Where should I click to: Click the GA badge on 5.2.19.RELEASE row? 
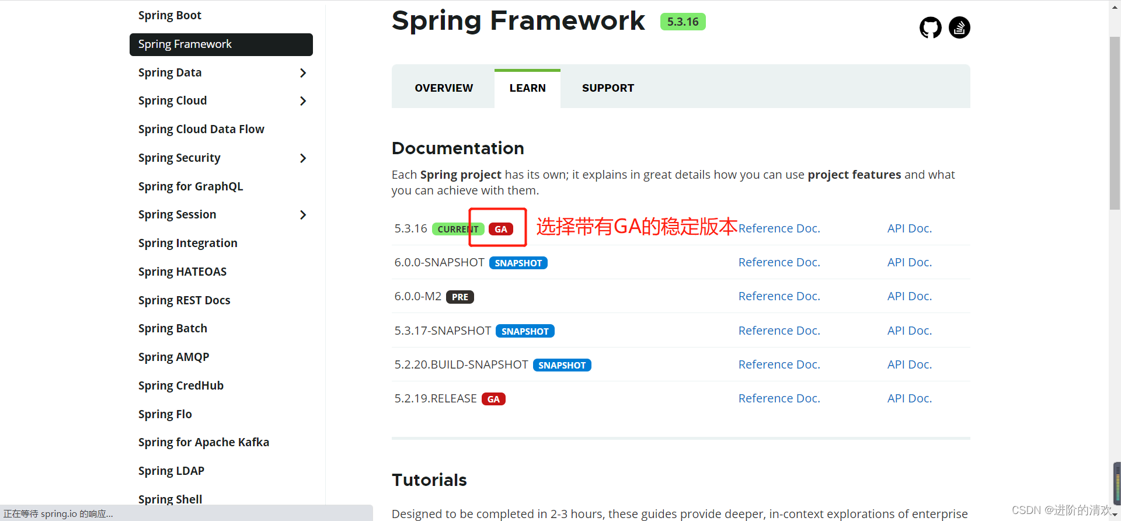[x=493, y=400]
